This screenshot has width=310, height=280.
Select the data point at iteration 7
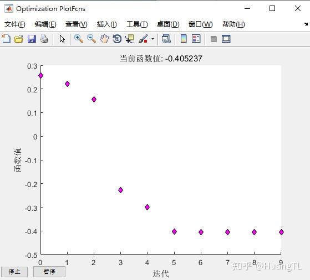coord(227,232)
